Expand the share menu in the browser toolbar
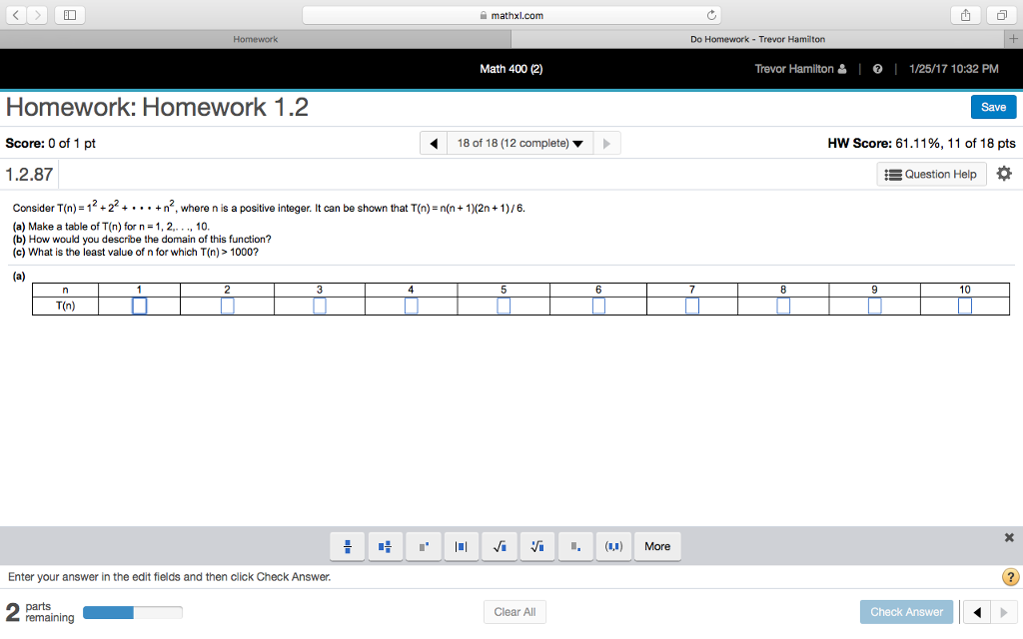 click(x=964, y=14)
